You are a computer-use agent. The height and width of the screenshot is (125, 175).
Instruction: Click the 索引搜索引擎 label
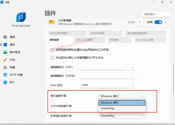pos(58,96)
